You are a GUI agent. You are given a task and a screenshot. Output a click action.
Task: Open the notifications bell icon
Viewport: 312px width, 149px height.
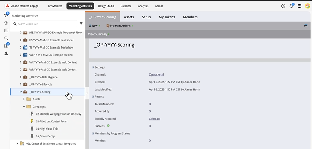point(291,6)
